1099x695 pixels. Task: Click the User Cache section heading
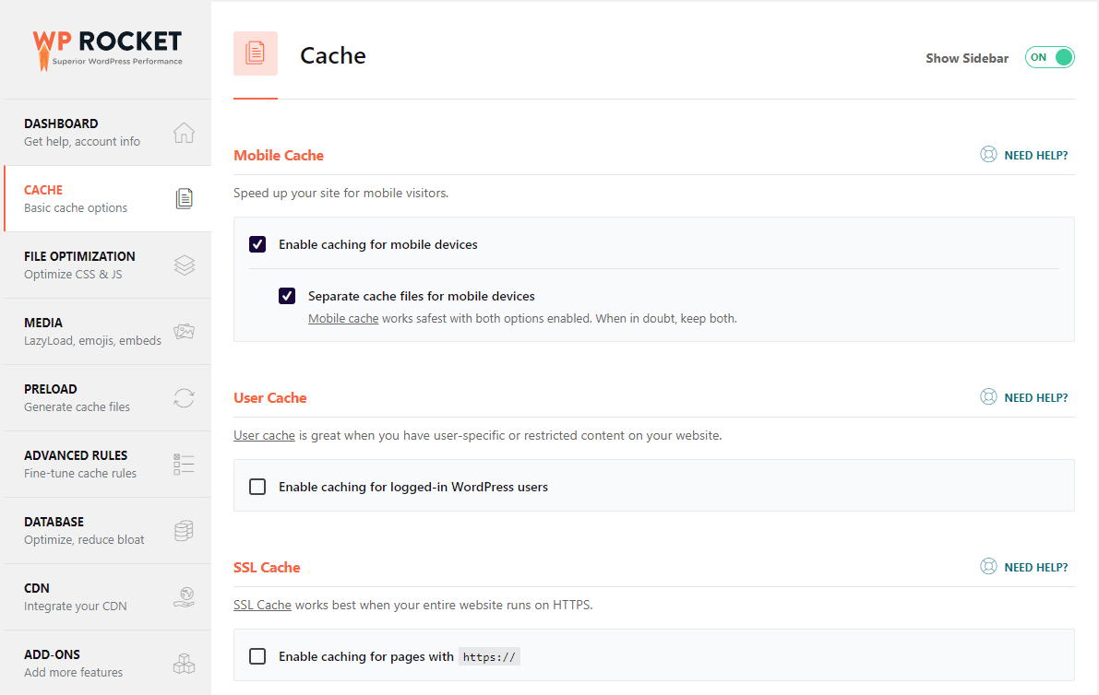tap(269, 397)
